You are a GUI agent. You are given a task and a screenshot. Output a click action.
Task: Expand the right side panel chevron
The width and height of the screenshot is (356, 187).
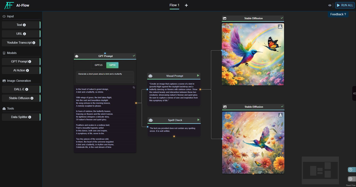click(x=354, y=93)
